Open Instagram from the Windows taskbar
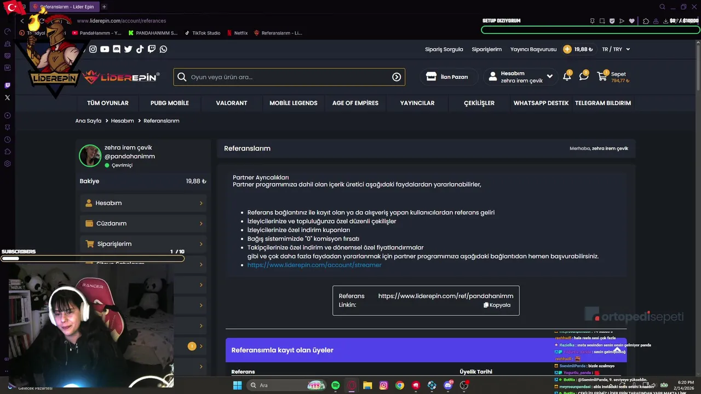The image size is (701, 394). (383, 385)
